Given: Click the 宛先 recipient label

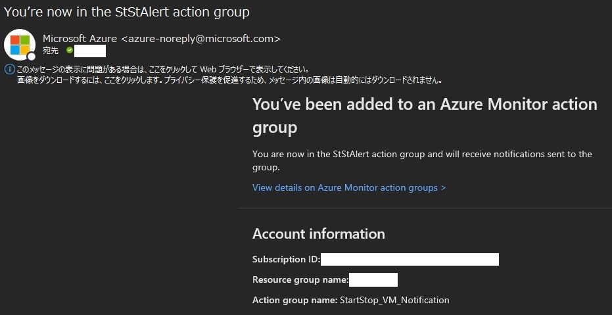Looking at the screenshot, I should pos(51,51).
